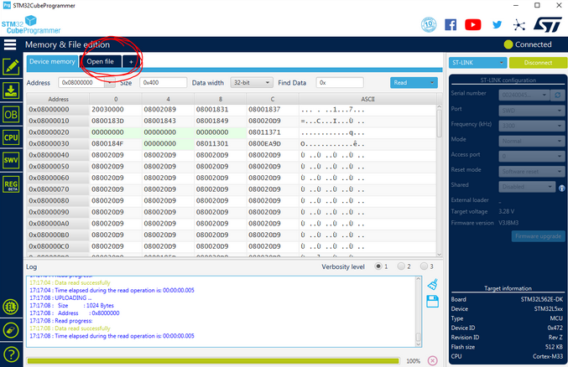Open the Shared Disabled dropdown
Viewport: 568px width, 367px height.
coord(527,186)
